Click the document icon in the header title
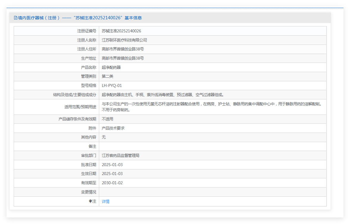Viewport: 350px width, 224px height. (15, 18)
